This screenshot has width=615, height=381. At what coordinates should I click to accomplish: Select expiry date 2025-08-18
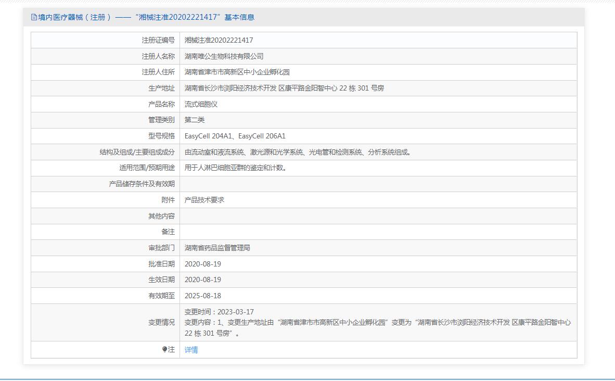point(203,296)
